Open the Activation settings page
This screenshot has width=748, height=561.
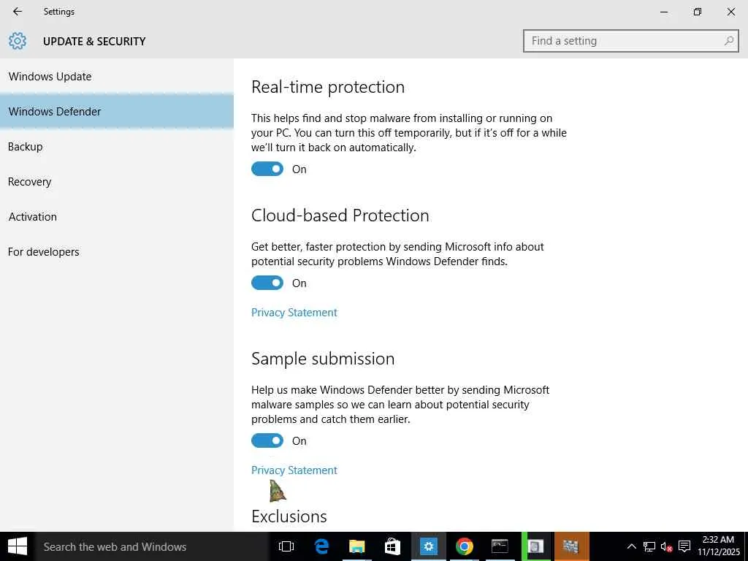(117, 216)
